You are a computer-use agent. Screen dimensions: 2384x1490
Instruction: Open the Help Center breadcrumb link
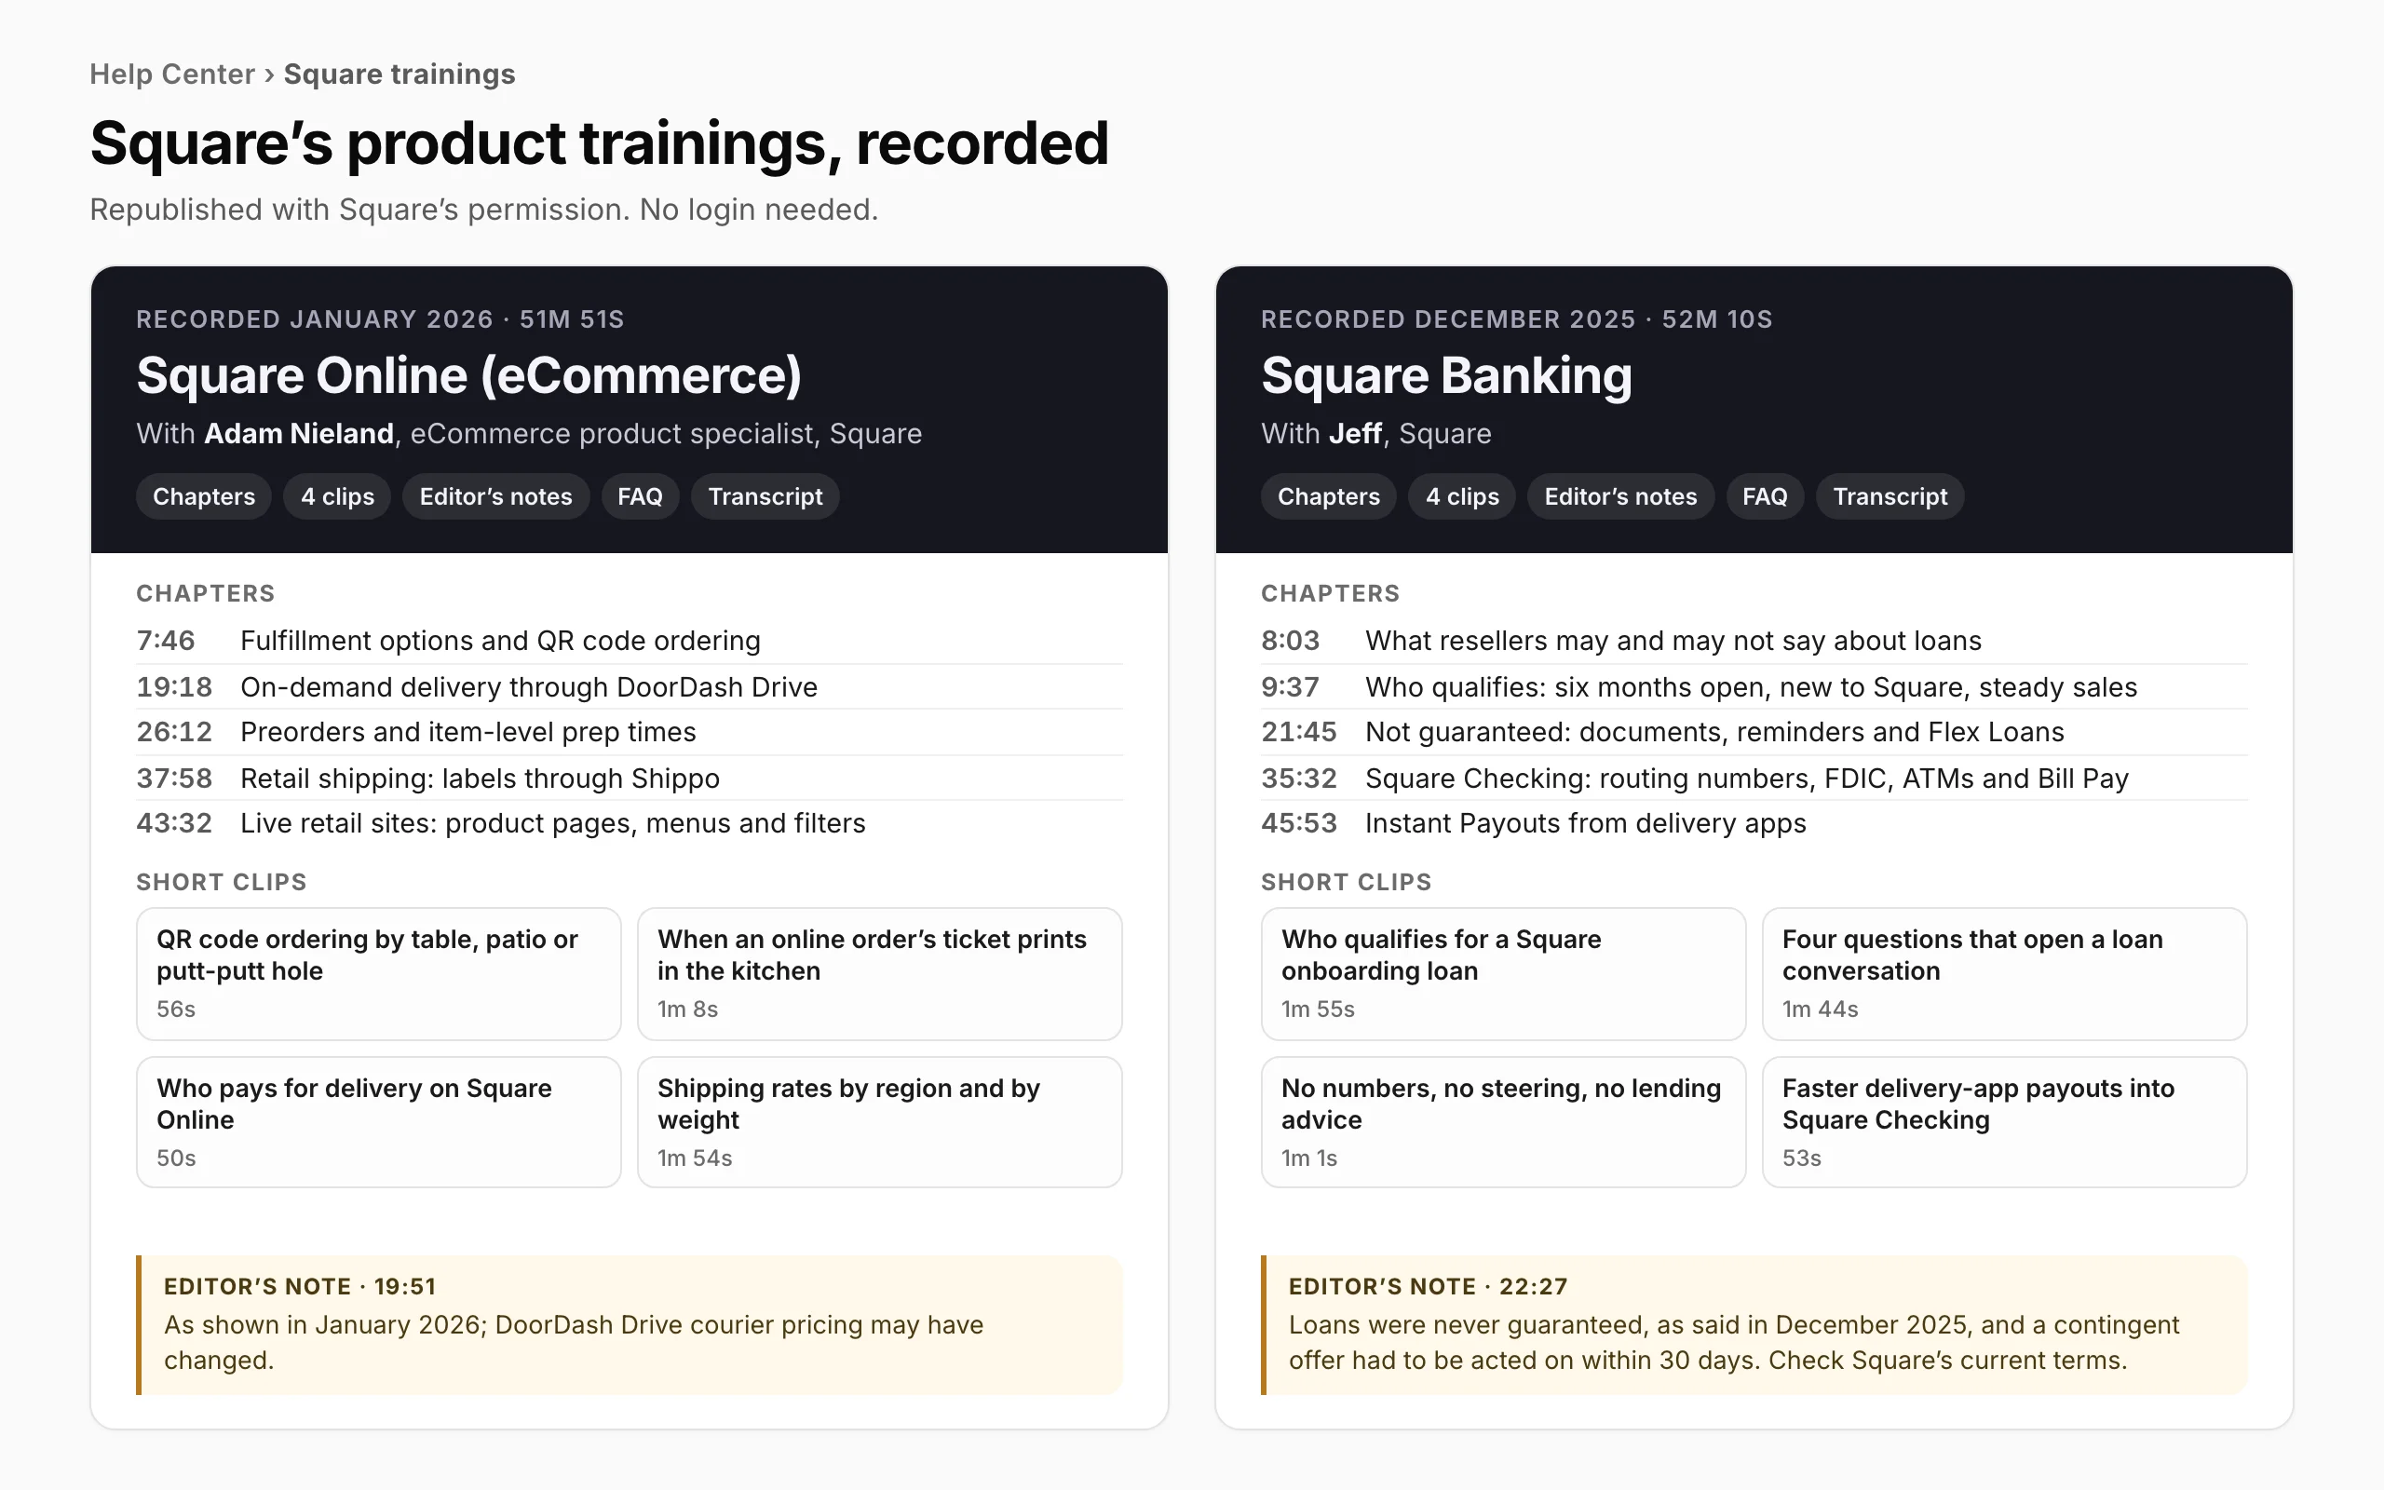(172, 74)
